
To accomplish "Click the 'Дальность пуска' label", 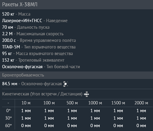I will pyautogui.click(x=33, y=27).
